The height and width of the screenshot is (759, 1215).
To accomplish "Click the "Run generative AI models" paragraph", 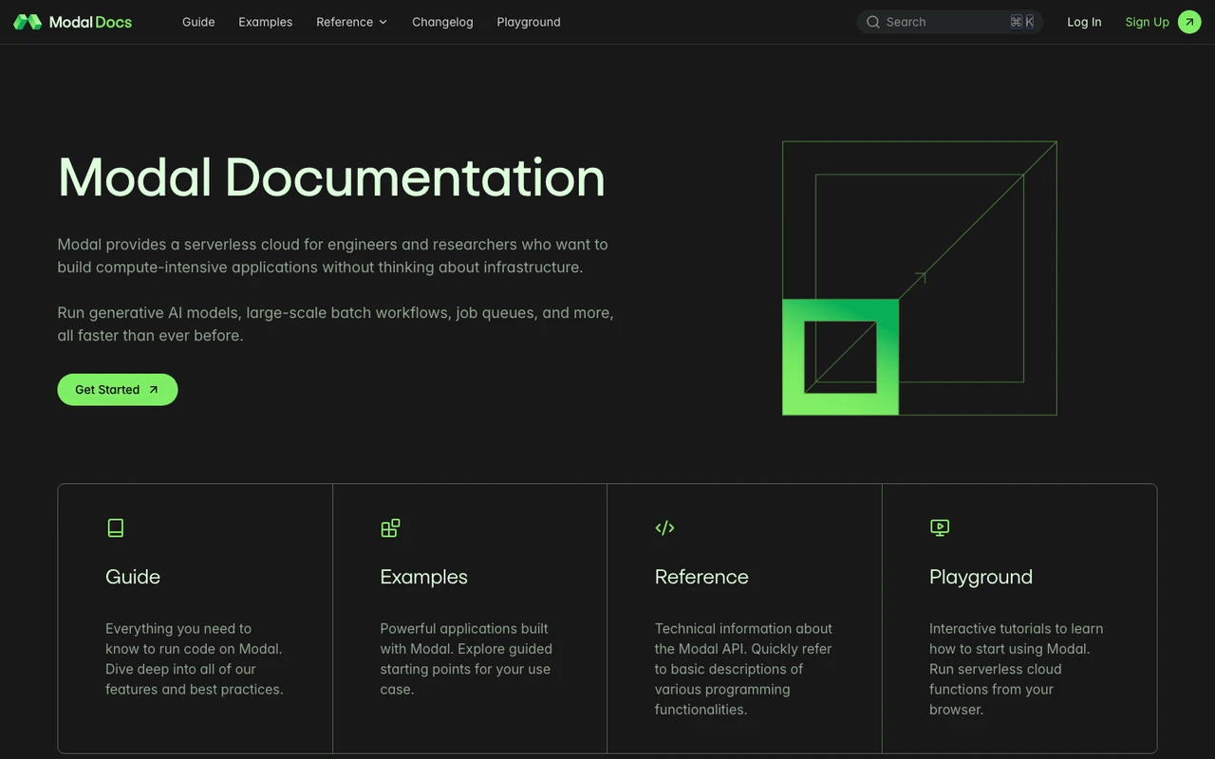I will (x=336, y=324).
